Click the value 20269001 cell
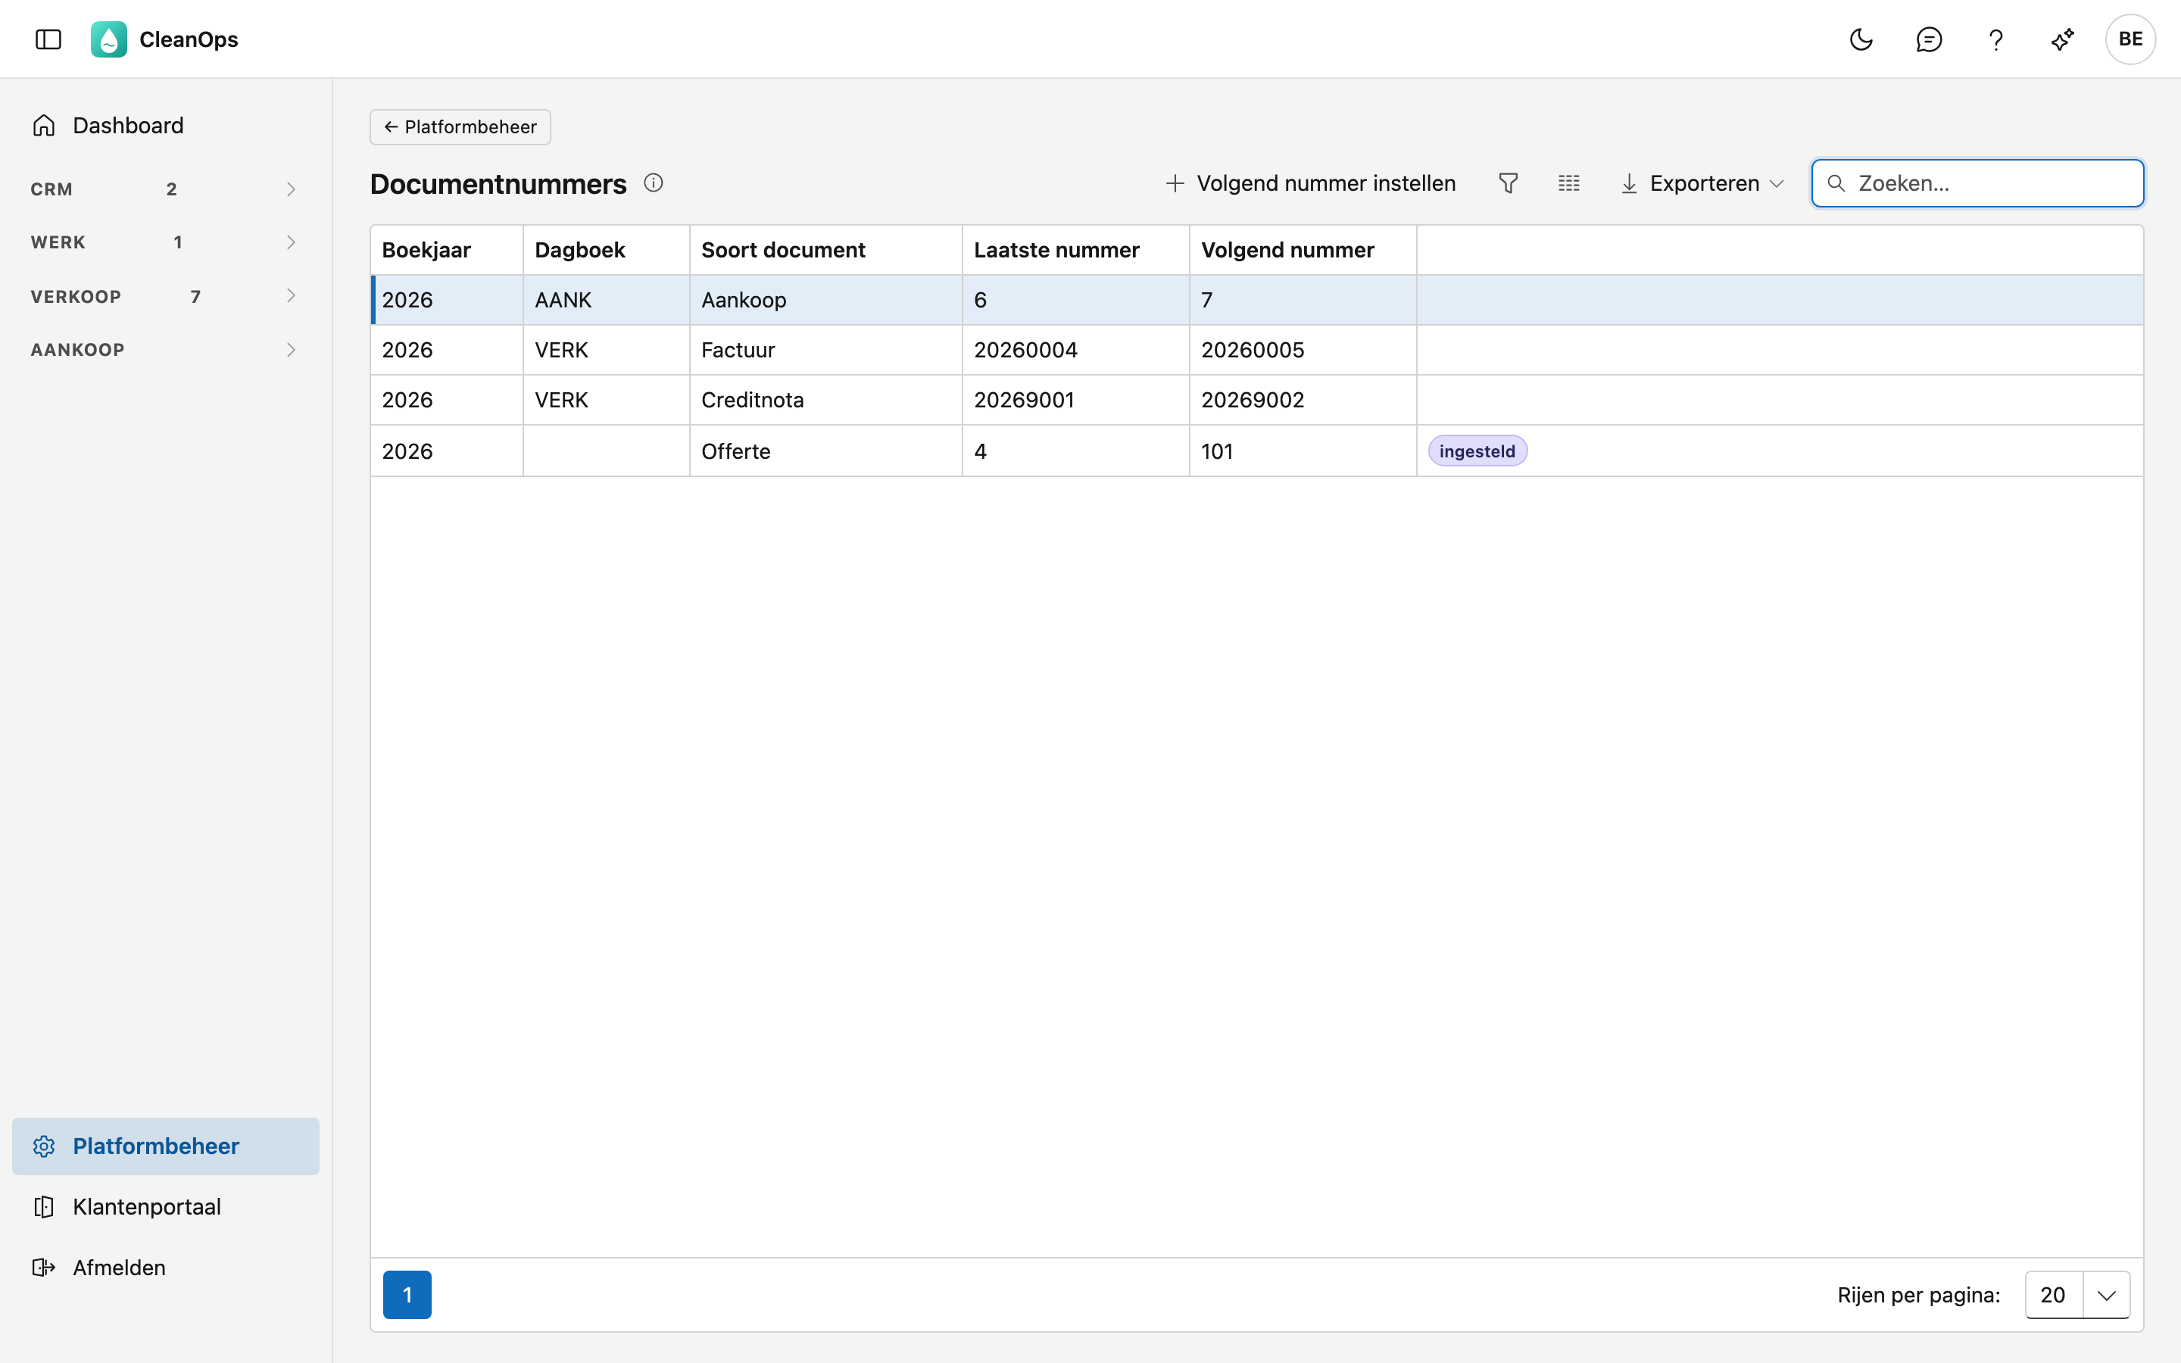The height and width of the screenshot is (1363, 2181). pyautogui.click(x=1075, y=399)
